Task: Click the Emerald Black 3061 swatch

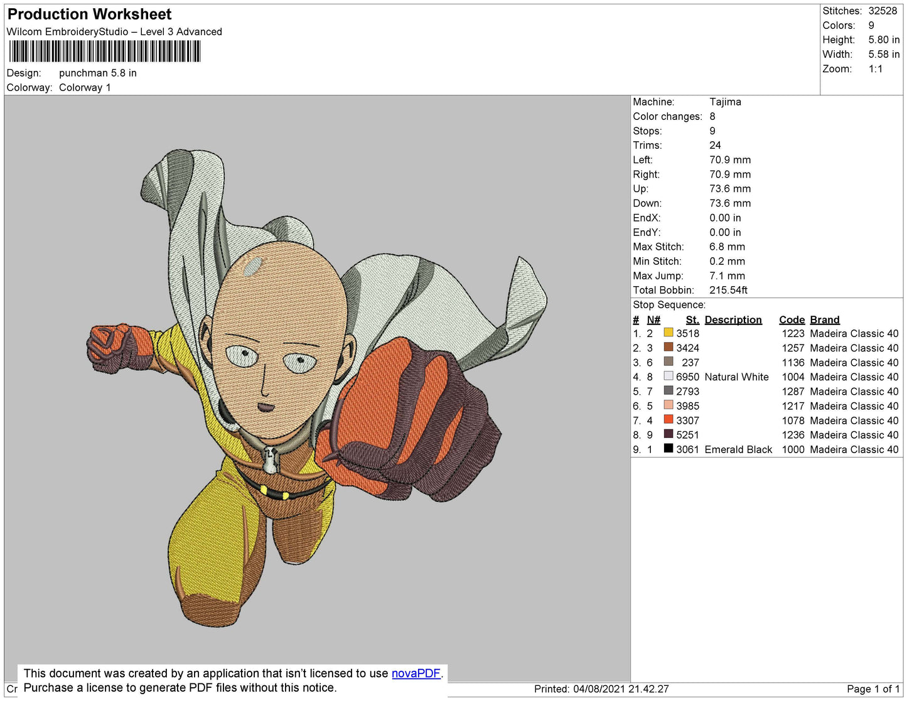Action: pos(668,448)
